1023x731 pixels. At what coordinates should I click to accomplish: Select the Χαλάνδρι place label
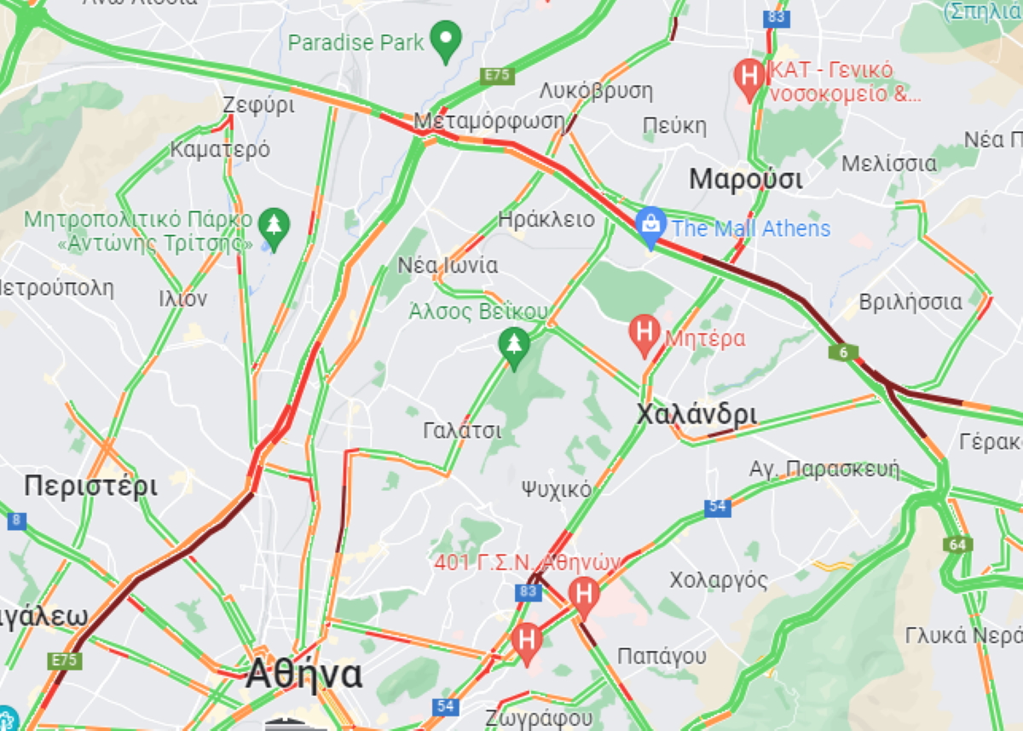[696, 415]
